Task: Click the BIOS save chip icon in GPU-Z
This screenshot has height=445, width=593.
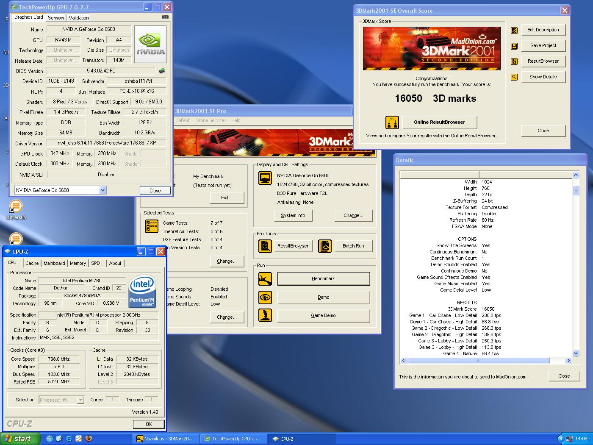Action: pos(161,71)
